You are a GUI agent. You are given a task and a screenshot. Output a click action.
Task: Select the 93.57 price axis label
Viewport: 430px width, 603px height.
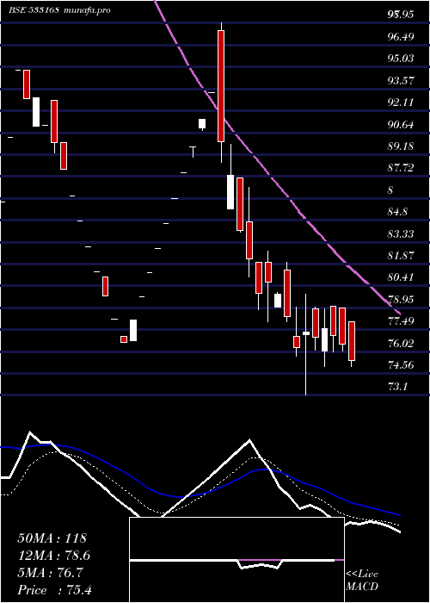coord(401,81)
